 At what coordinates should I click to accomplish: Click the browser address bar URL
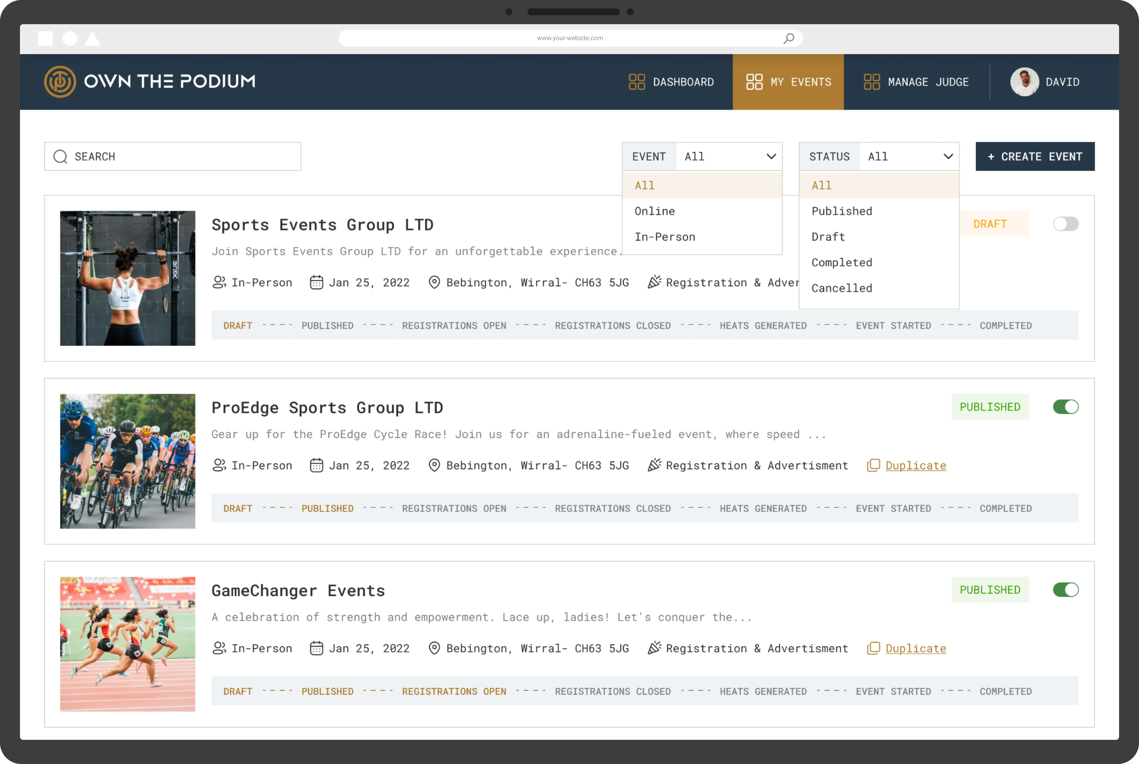[569, 38]
